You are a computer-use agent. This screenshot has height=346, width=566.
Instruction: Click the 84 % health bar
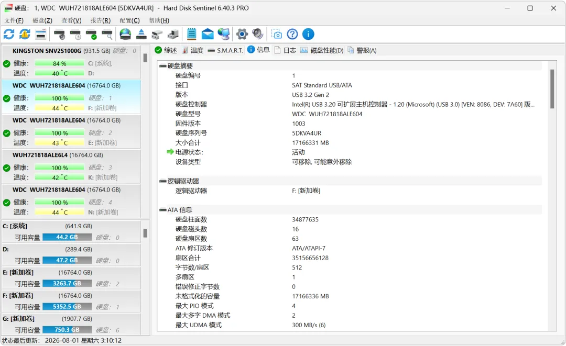click(60, 63)
